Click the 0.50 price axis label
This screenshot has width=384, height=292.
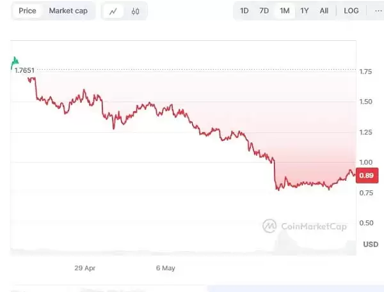point(366,223)
